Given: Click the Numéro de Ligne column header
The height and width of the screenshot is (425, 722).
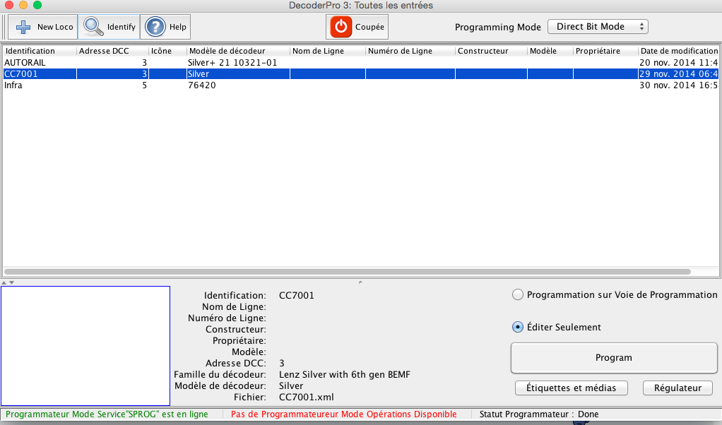Looking at the screenshot, I should click(410, 51).
